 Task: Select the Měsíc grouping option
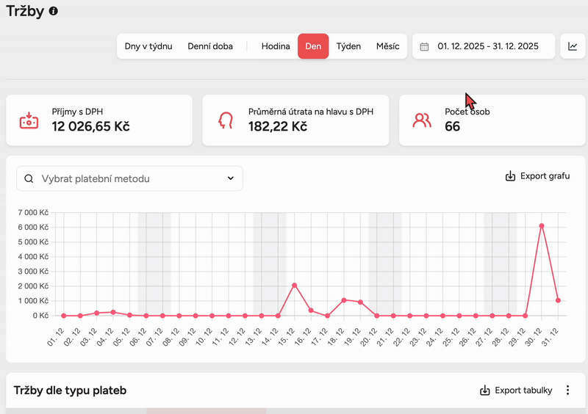[387, 46]
